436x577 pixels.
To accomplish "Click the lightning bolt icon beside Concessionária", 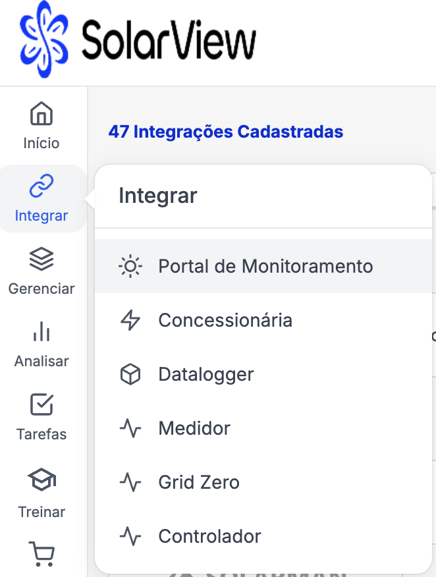I will (x=130, y=320).
